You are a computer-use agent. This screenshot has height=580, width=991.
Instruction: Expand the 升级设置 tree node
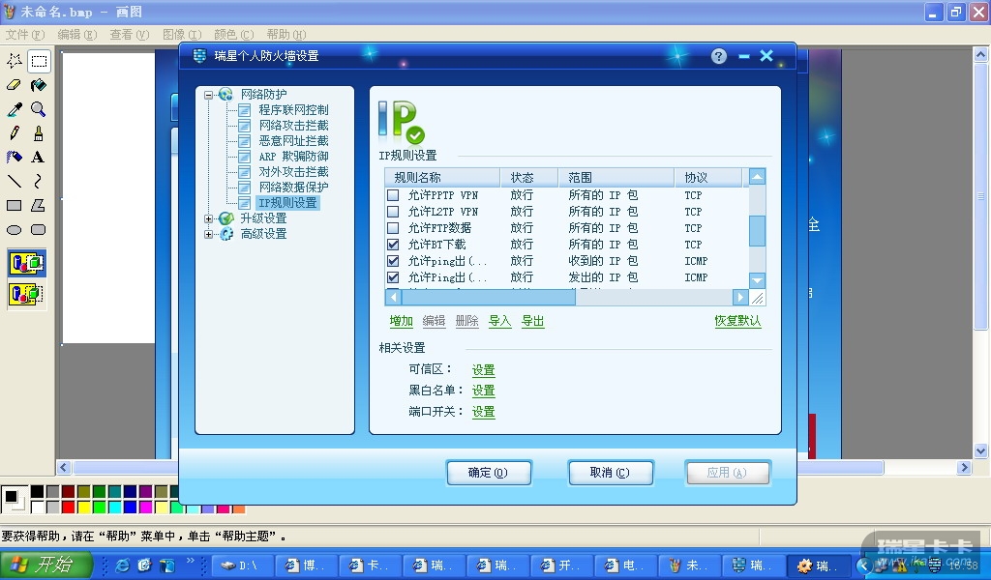(x=209, y=218)
